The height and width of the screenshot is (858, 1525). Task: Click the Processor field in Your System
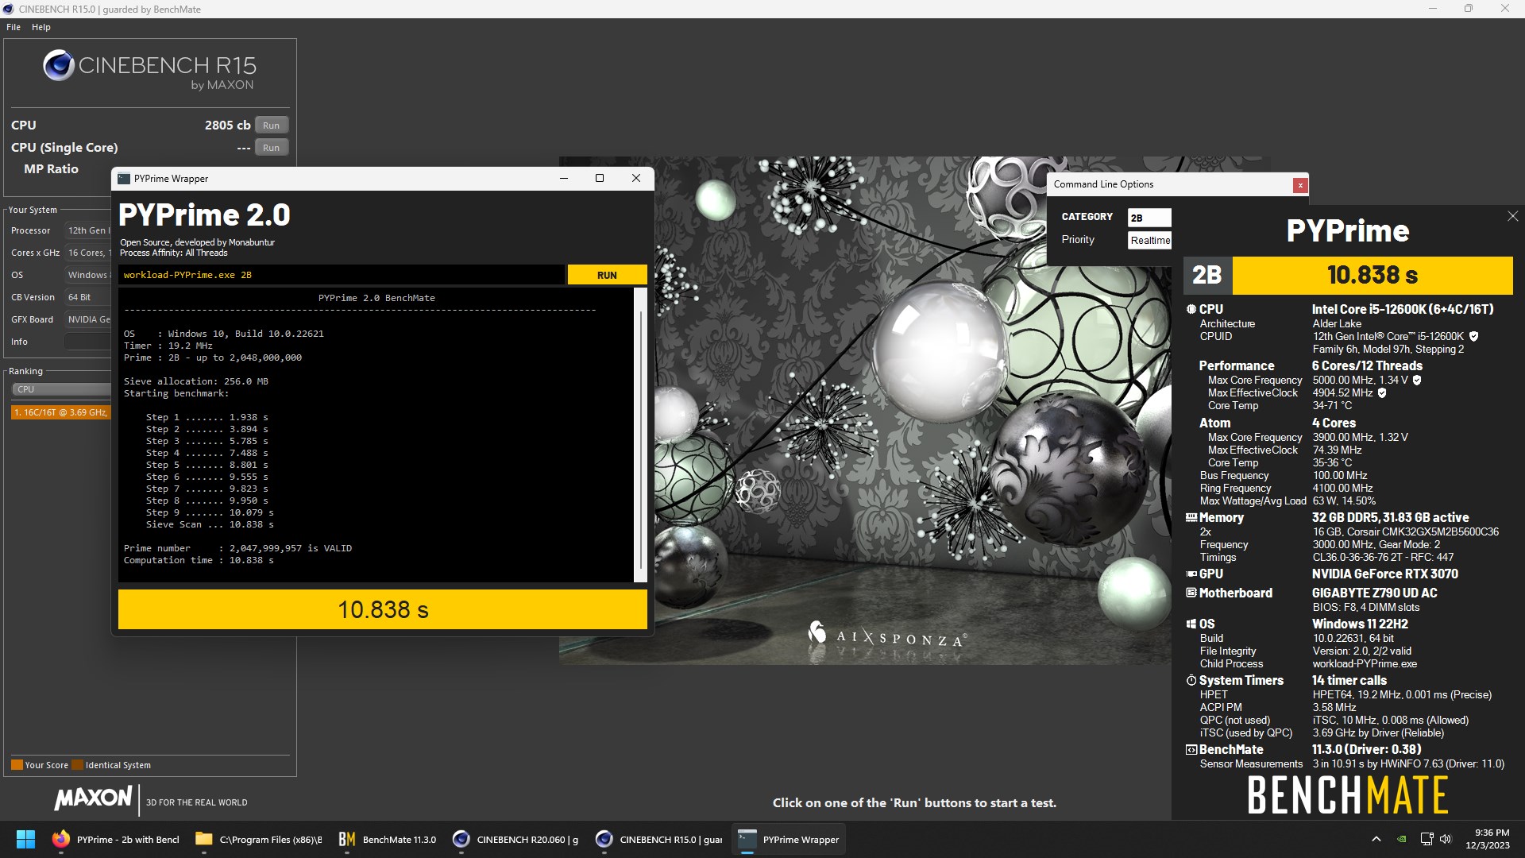click(88, 230)
